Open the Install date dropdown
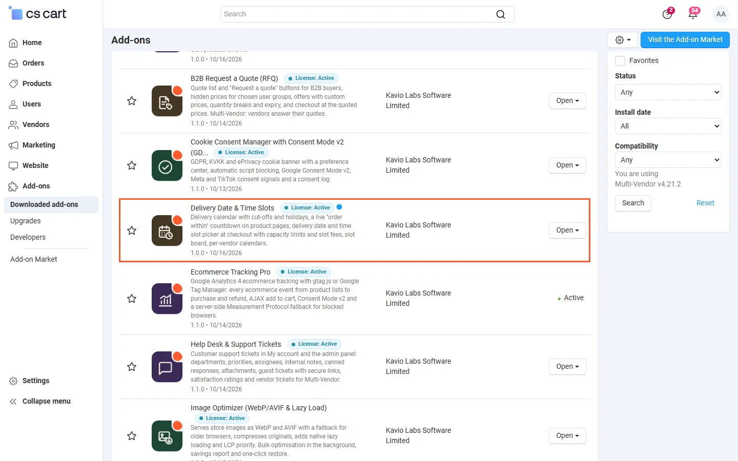This screenshot has width=738, height=461. click(x=668, y=126)
